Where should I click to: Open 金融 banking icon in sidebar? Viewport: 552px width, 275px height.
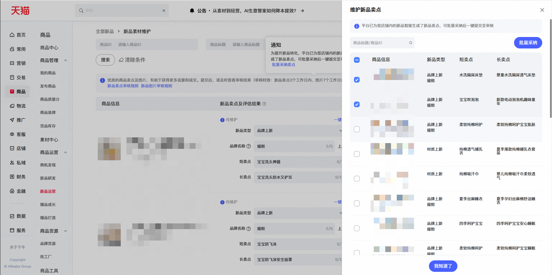(12, 191)
